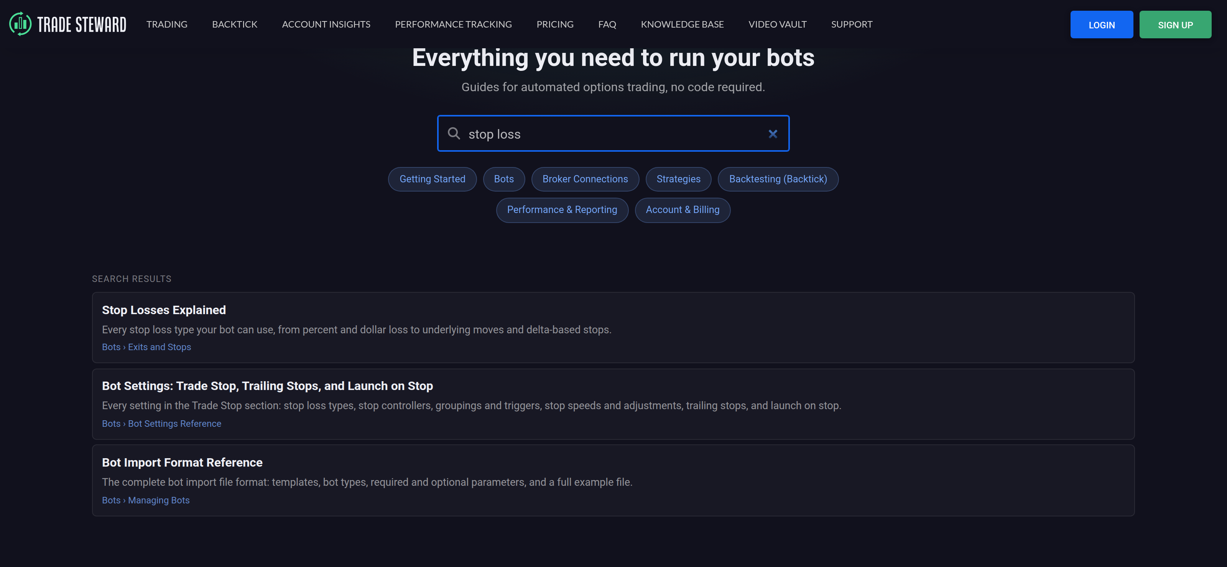Select the Bots category chip

click(x=503, y=179)
